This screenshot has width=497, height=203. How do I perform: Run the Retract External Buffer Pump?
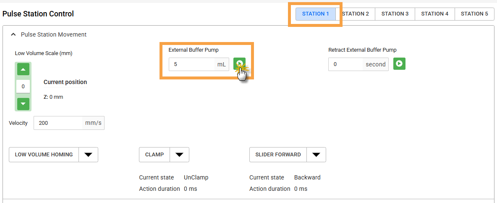399,64
